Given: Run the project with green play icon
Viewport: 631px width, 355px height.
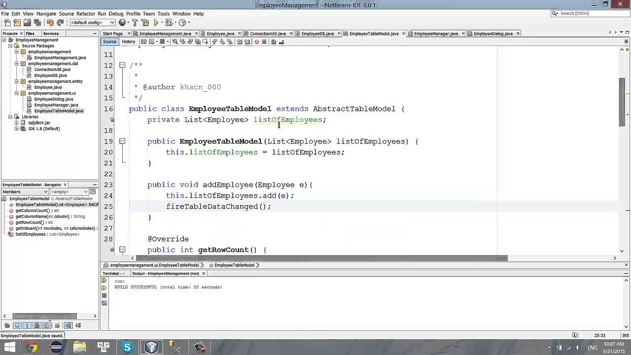Looking at the screenshot, I should click(x=156, y=23).
